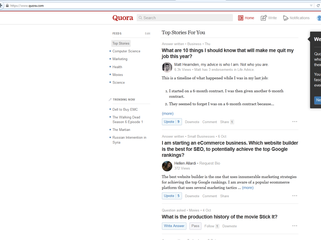This screenshot has width=321, height=240.
Task: Click the Quora search field
Action: (185, 18)
